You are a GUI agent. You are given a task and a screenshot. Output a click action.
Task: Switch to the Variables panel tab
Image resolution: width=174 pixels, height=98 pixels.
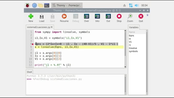[134, 27]
